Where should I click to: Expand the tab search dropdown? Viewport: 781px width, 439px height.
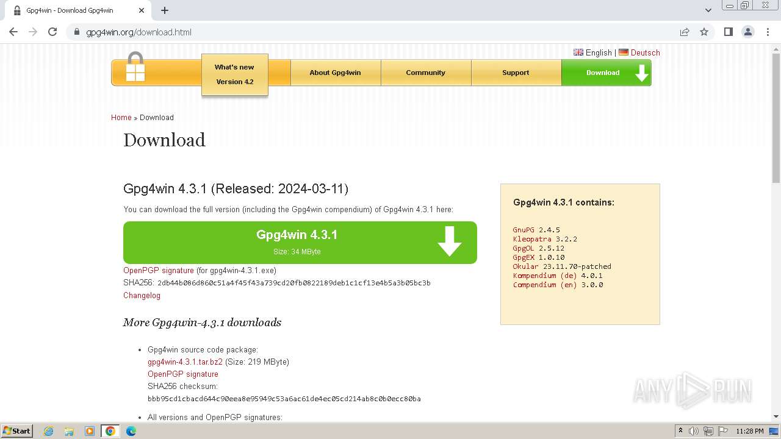tap(708, 10)
